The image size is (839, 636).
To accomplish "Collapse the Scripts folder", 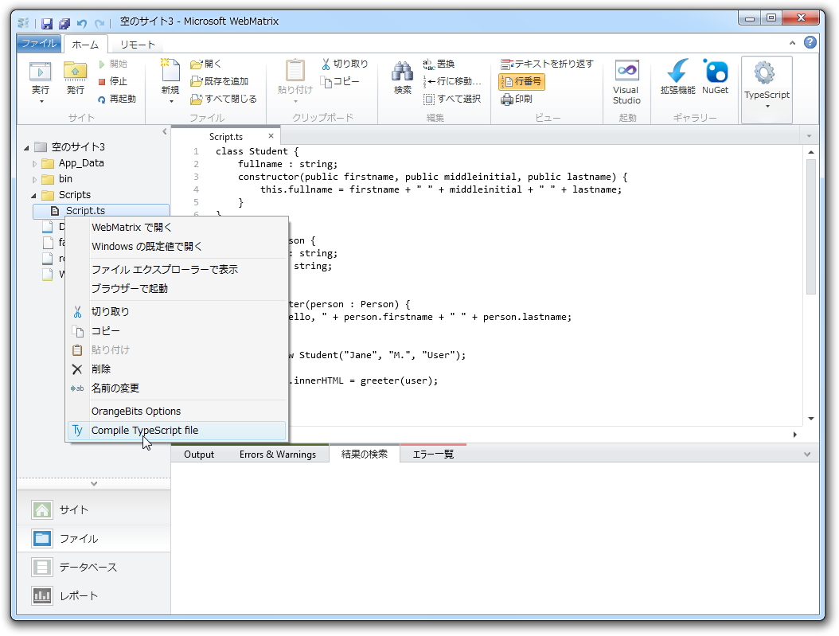I will pos(33,196).
